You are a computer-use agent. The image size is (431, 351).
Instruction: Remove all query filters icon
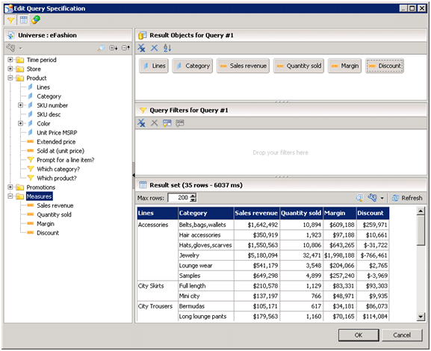[142, 123]
